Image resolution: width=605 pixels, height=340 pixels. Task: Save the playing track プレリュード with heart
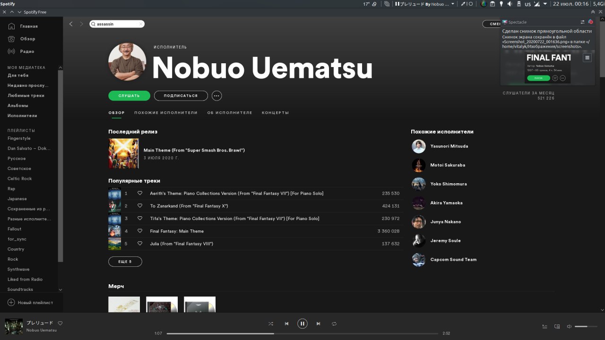click(60, 323)
